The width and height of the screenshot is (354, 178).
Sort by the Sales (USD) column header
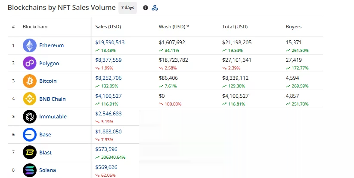108,27
